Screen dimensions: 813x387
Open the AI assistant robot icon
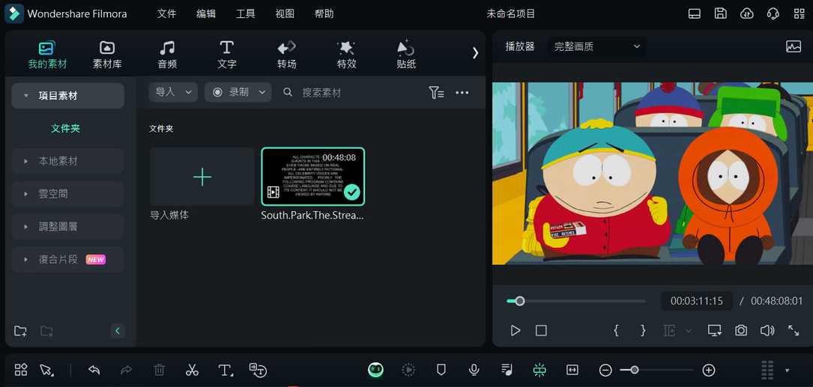click(376, 370)
